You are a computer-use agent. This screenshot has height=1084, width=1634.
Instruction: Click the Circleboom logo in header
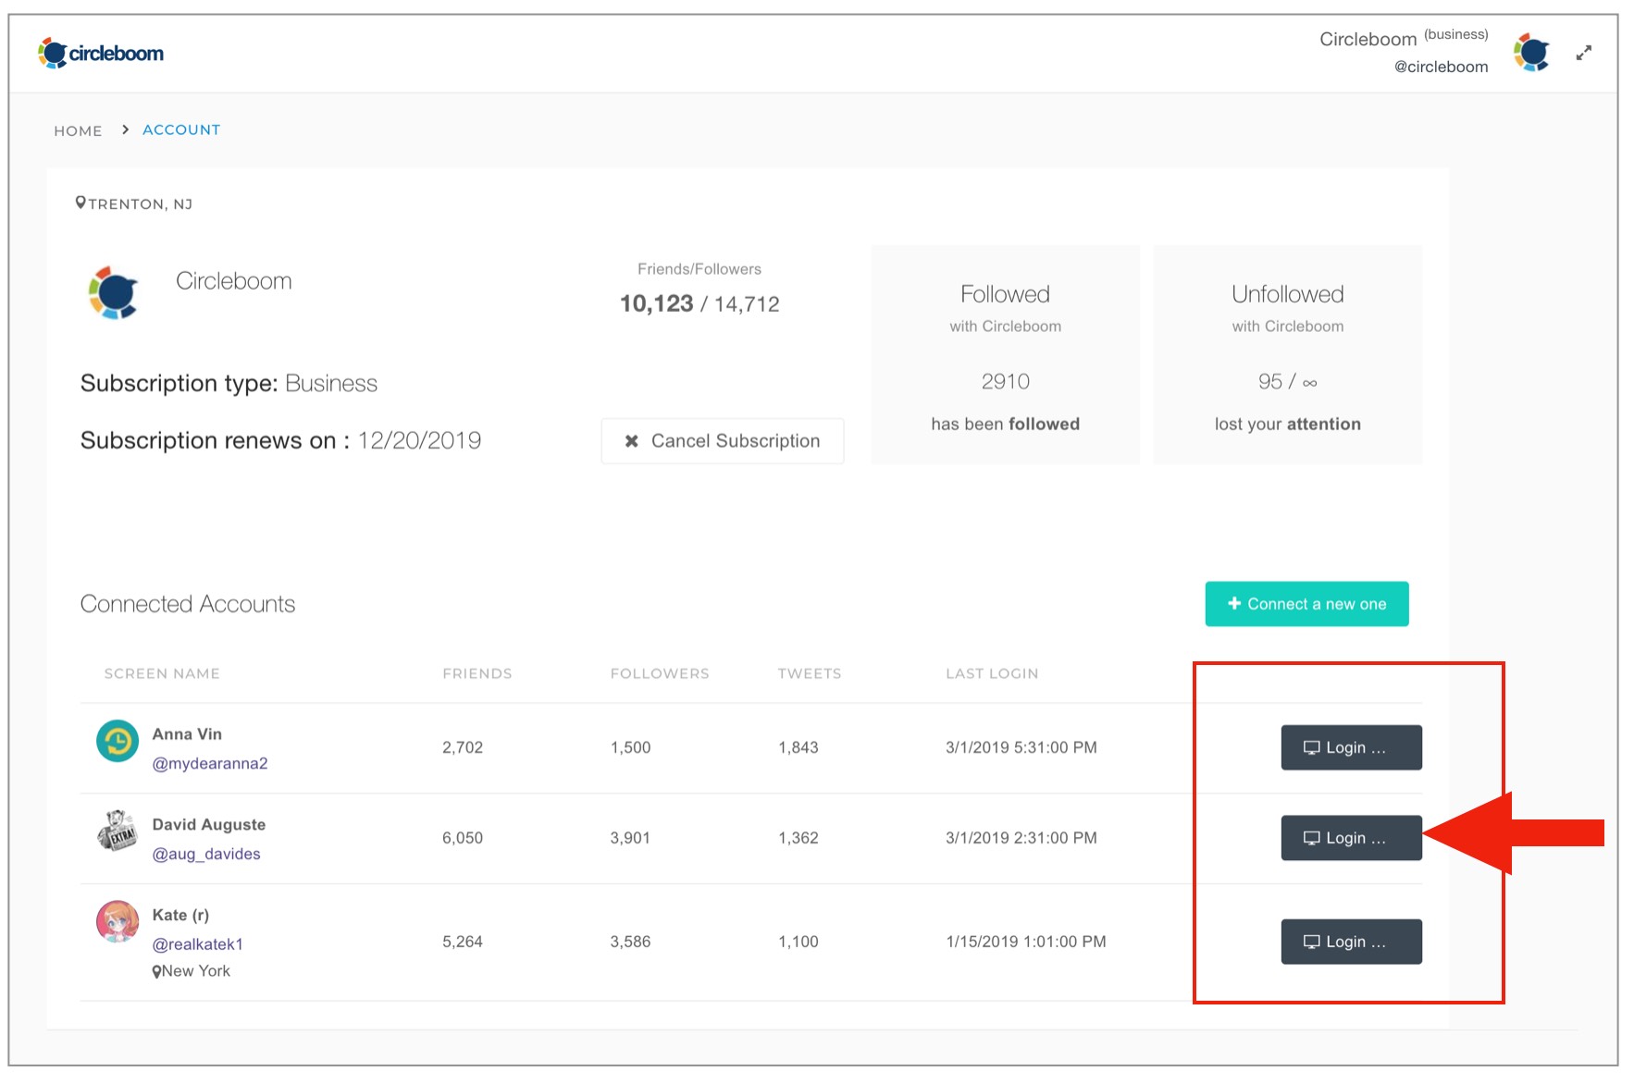click(101, 54)
